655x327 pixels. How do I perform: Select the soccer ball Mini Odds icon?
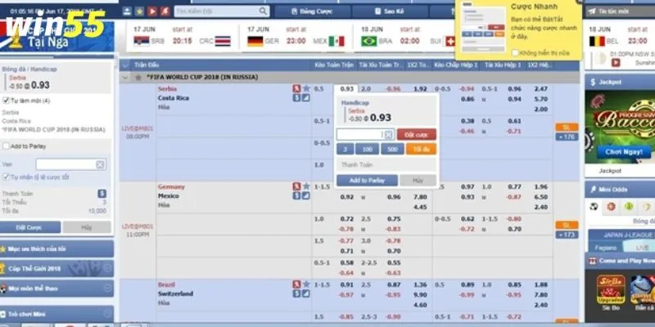coord(594,207)
